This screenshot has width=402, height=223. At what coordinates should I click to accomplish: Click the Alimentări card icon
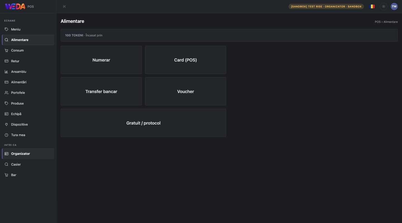click(x=6, y=82)
